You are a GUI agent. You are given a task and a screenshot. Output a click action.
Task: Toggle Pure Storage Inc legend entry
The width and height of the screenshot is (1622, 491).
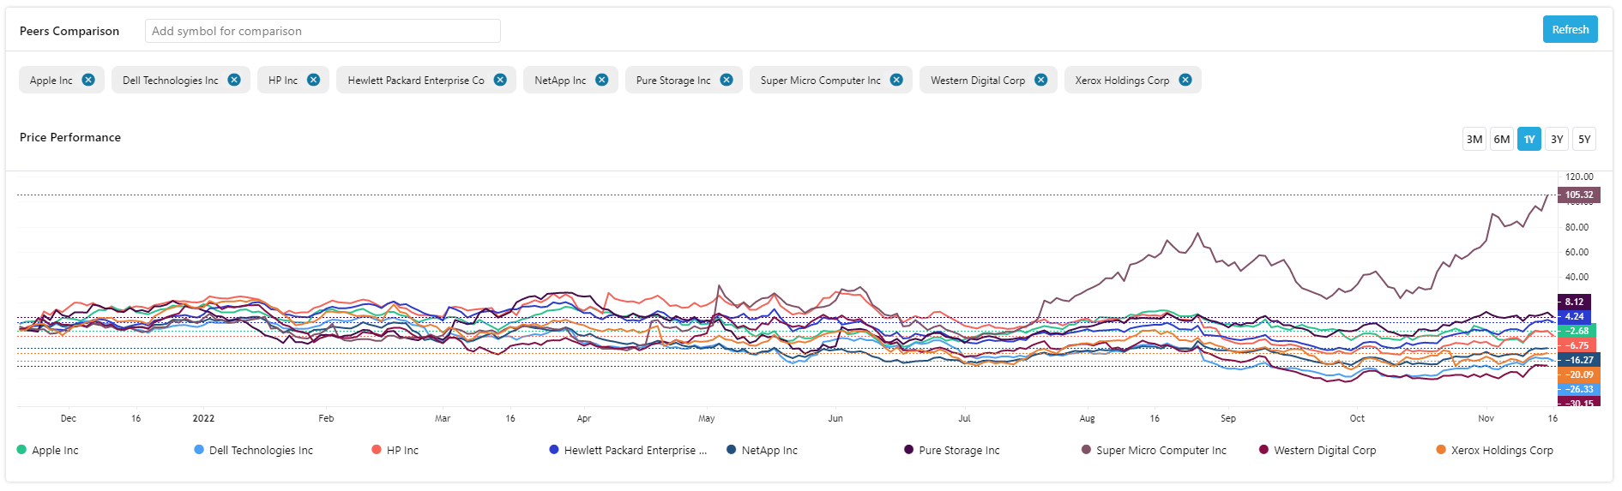click(952, 450)
